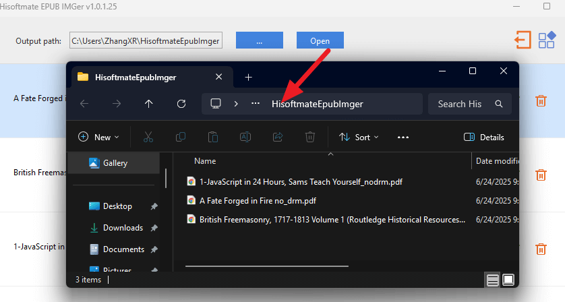Open Documents in the navigation pane

[117, 249]
